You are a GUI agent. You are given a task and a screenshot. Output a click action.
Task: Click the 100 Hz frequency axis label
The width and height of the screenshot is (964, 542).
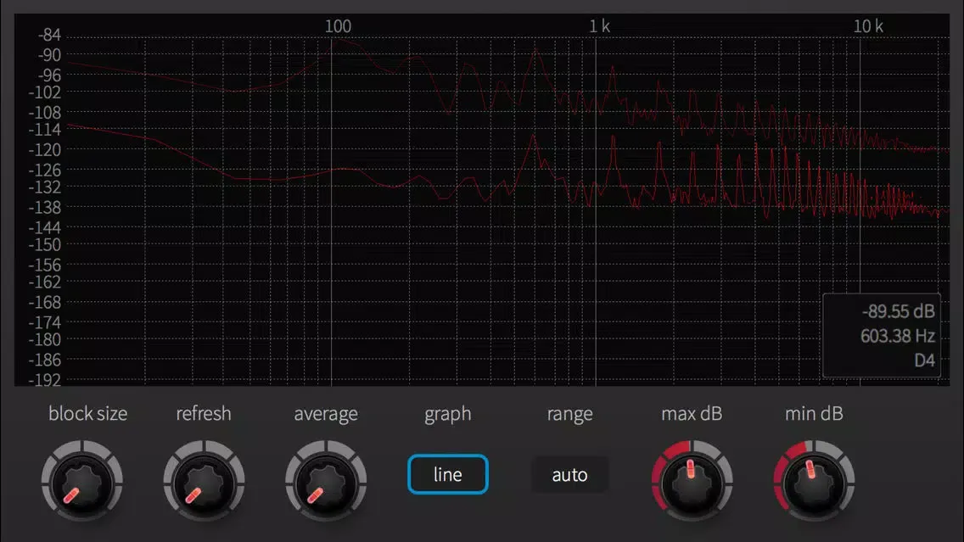click(x=338, y=26)
